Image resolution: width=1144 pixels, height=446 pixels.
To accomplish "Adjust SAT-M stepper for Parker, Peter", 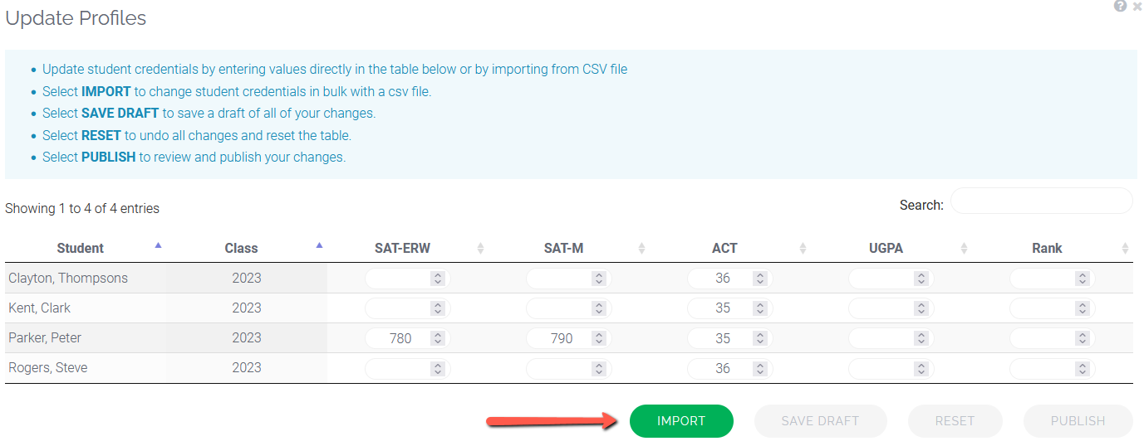I will [x=599, y=338].
